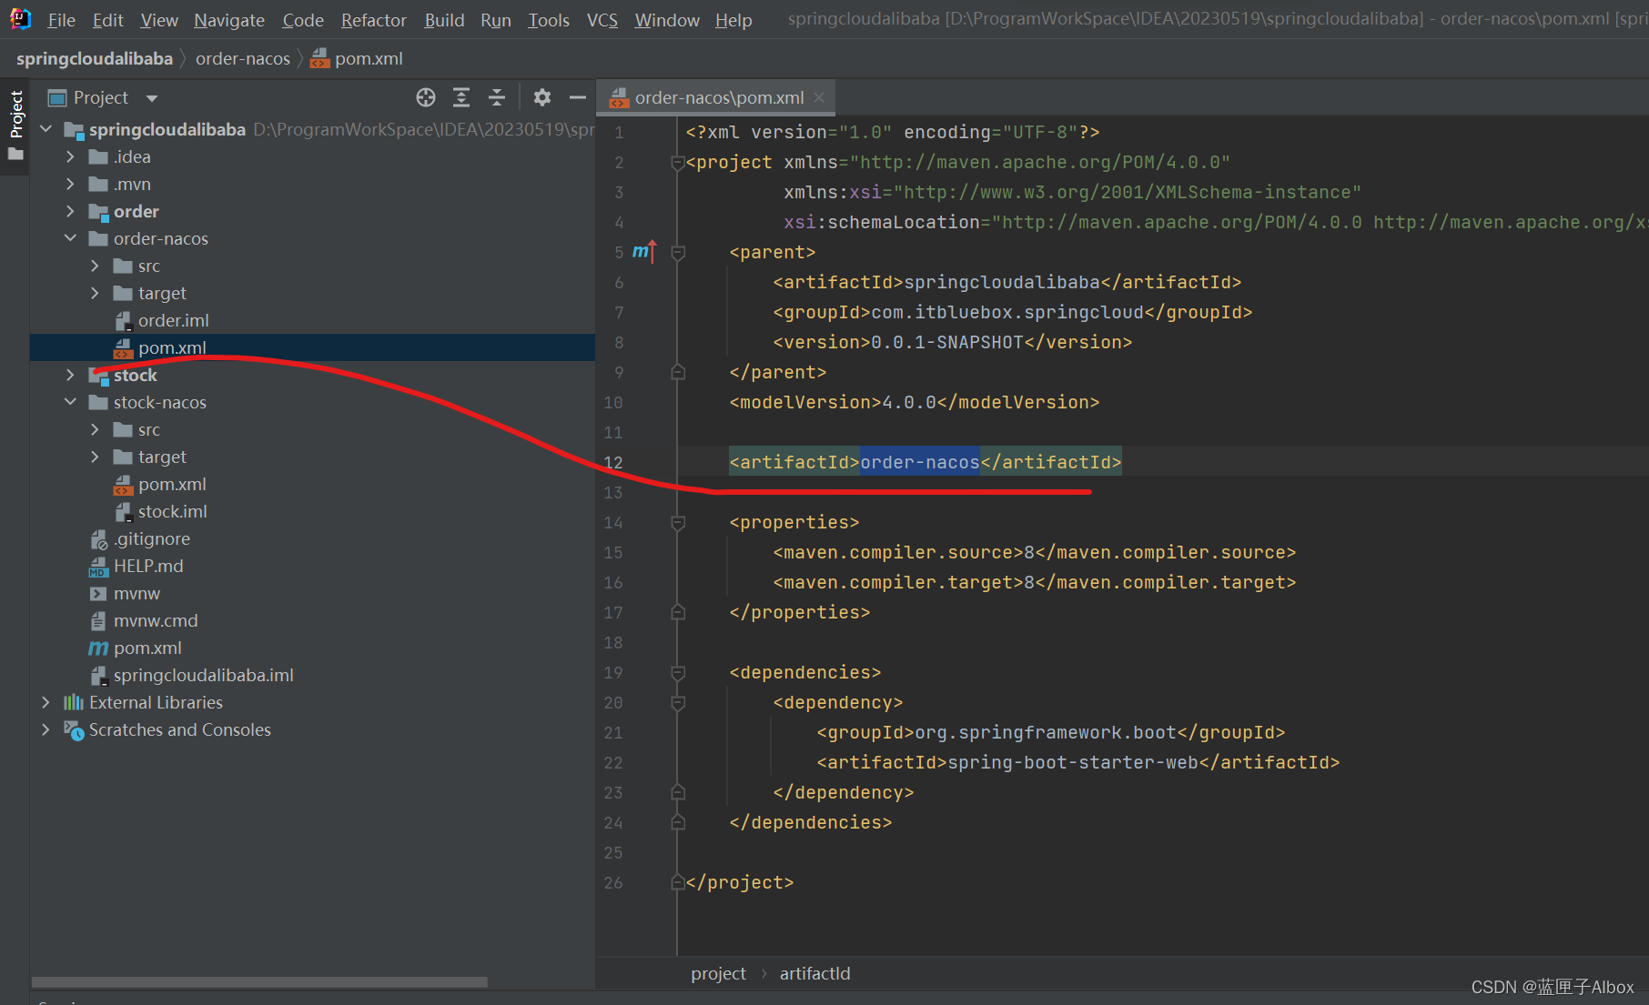Click pom.xml in navigation breadcrumb
Viewport: 1649px width, 1005px height.
click(x=357, y=58)
